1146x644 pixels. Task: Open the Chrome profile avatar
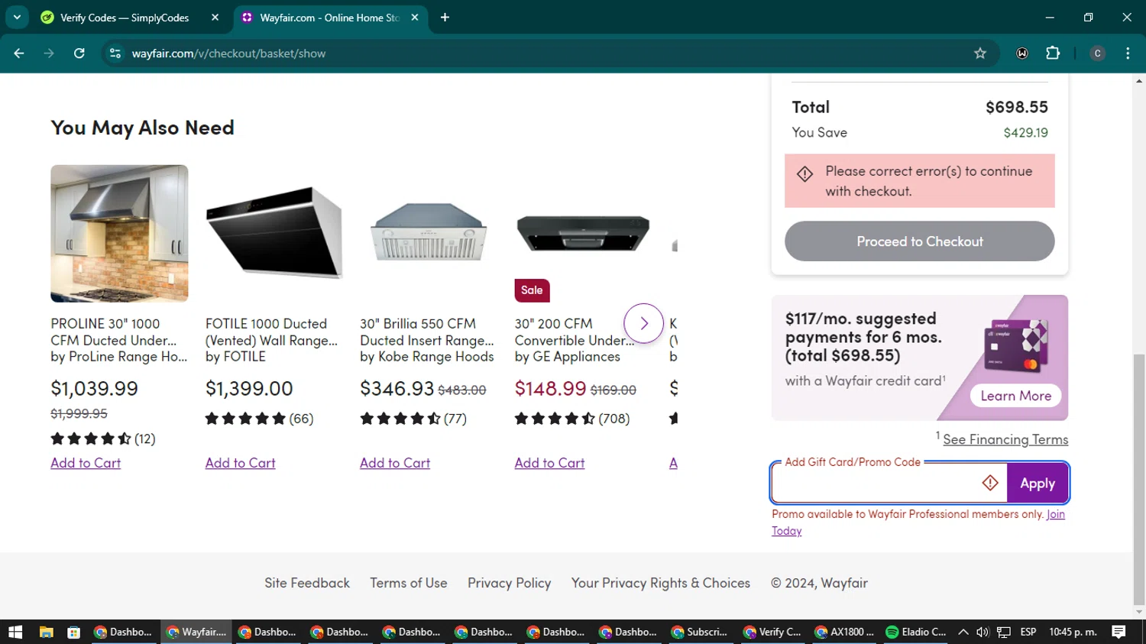[x=1097, y=53]
